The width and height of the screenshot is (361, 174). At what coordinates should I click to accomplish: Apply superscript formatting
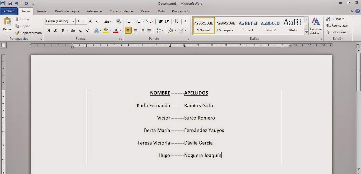(x=87, y=31)
